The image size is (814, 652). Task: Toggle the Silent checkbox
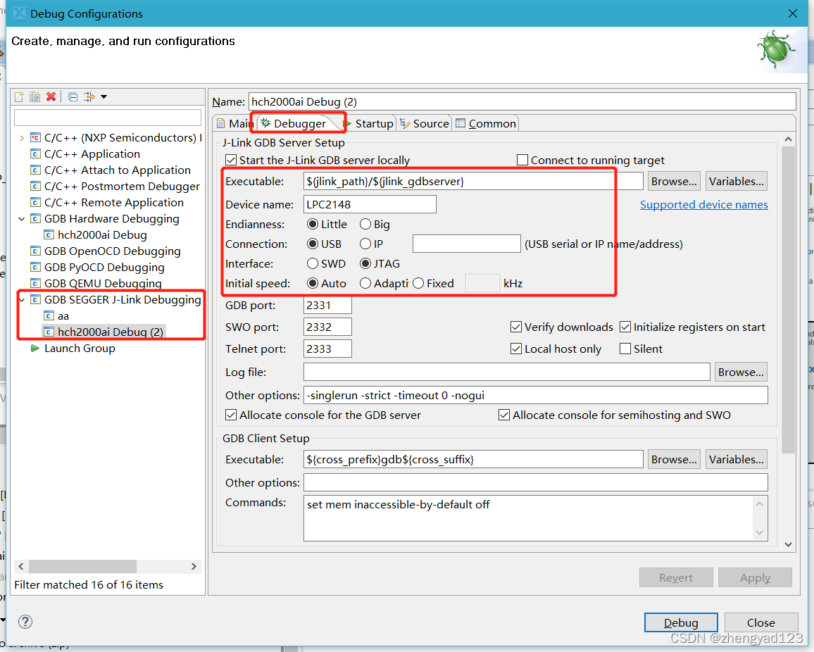pyautogui.click(x=625, y=349)
